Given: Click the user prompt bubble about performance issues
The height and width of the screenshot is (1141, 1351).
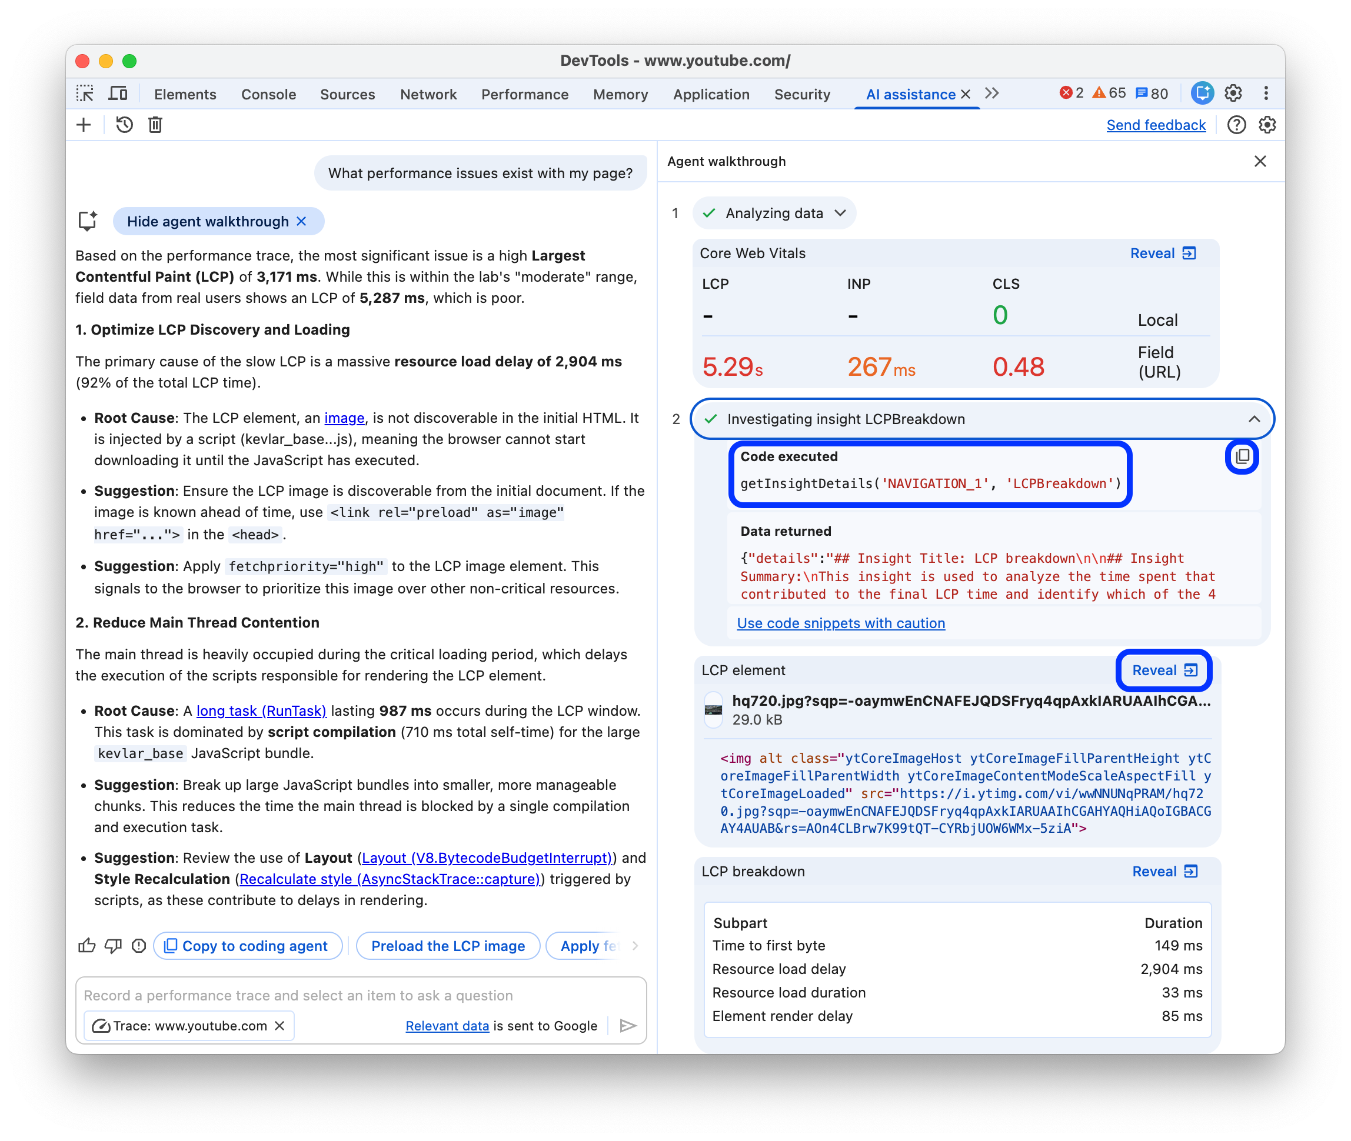Looking at the screenshot, I should point(480,174).
